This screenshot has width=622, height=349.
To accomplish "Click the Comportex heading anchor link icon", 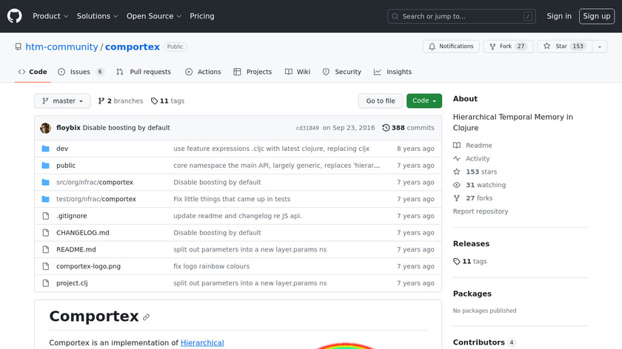I will (147, 317).
